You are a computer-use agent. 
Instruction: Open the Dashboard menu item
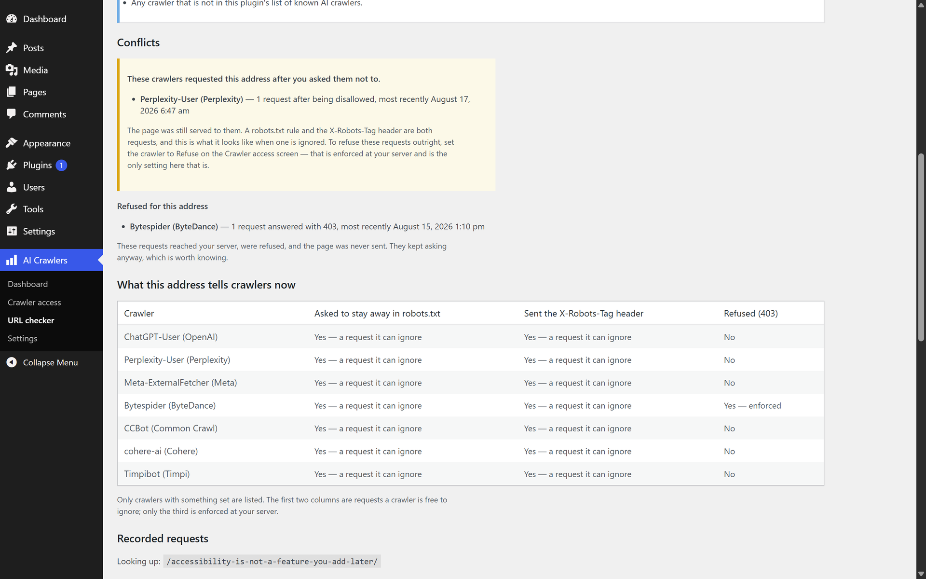tap(45, 19)
